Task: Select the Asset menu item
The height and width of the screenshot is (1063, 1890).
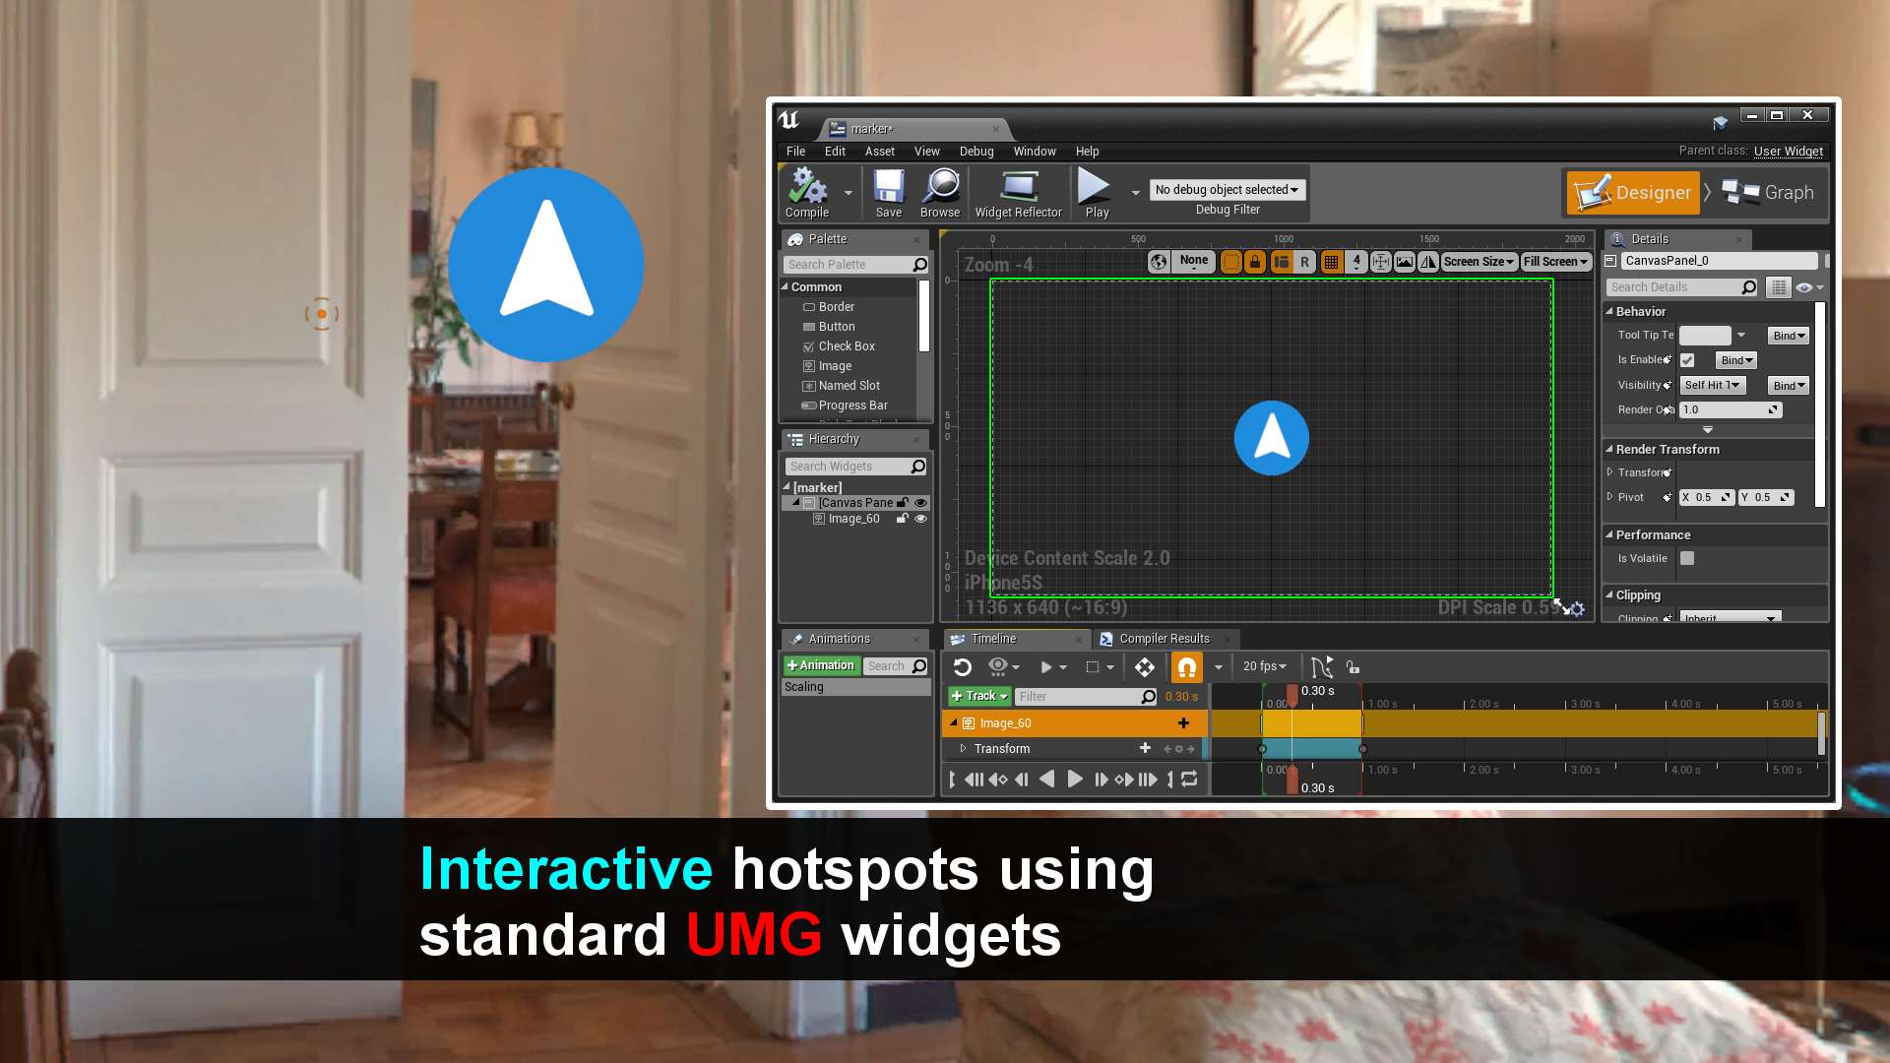Action: pyautogui.click(x=880, y=151)
